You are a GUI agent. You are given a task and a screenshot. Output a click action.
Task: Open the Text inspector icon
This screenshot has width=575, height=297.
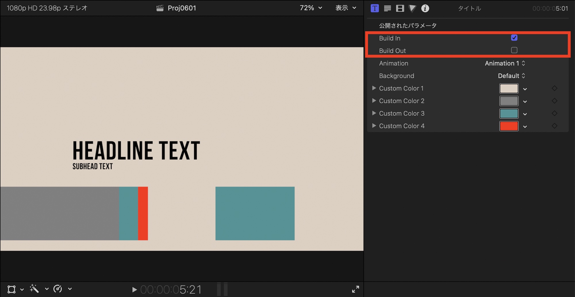[387, 8]
